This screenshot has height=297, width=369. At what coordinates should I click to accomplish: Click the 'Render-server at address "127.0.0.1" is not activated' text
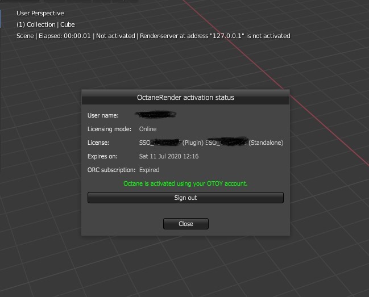215,36
